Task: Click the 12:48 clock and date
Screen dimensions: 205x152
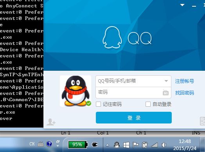Action: [x=185, y=145]
